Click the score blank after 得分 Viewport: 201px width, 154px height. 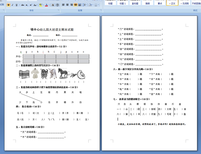point(70,35)
